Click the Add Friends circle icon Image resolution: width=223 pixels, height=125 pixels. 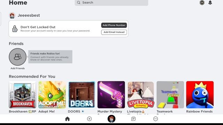18,57
